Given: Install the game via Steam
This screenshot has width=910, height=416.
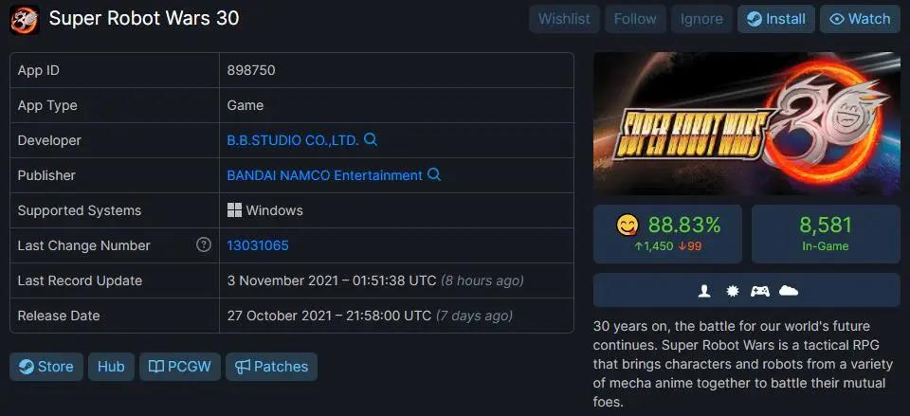Looking at the screenshot, I should click(776, 19).
